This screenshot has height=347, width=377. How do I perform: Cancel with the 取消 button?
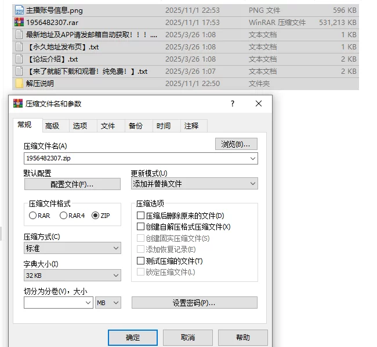click(188, 338)
